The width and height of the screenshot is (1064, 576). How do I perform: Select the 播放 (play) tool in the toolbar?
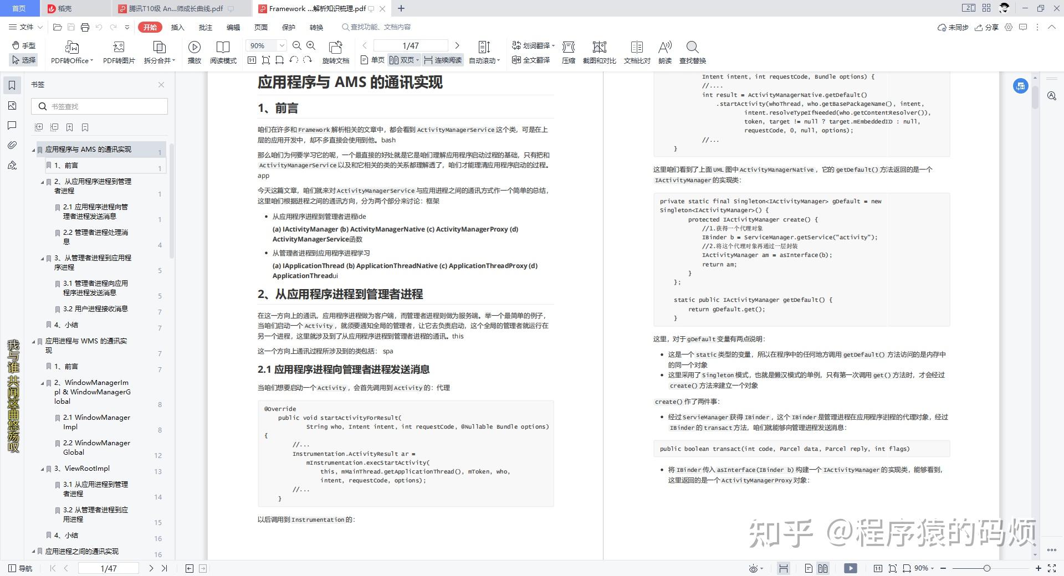[193, 53]
